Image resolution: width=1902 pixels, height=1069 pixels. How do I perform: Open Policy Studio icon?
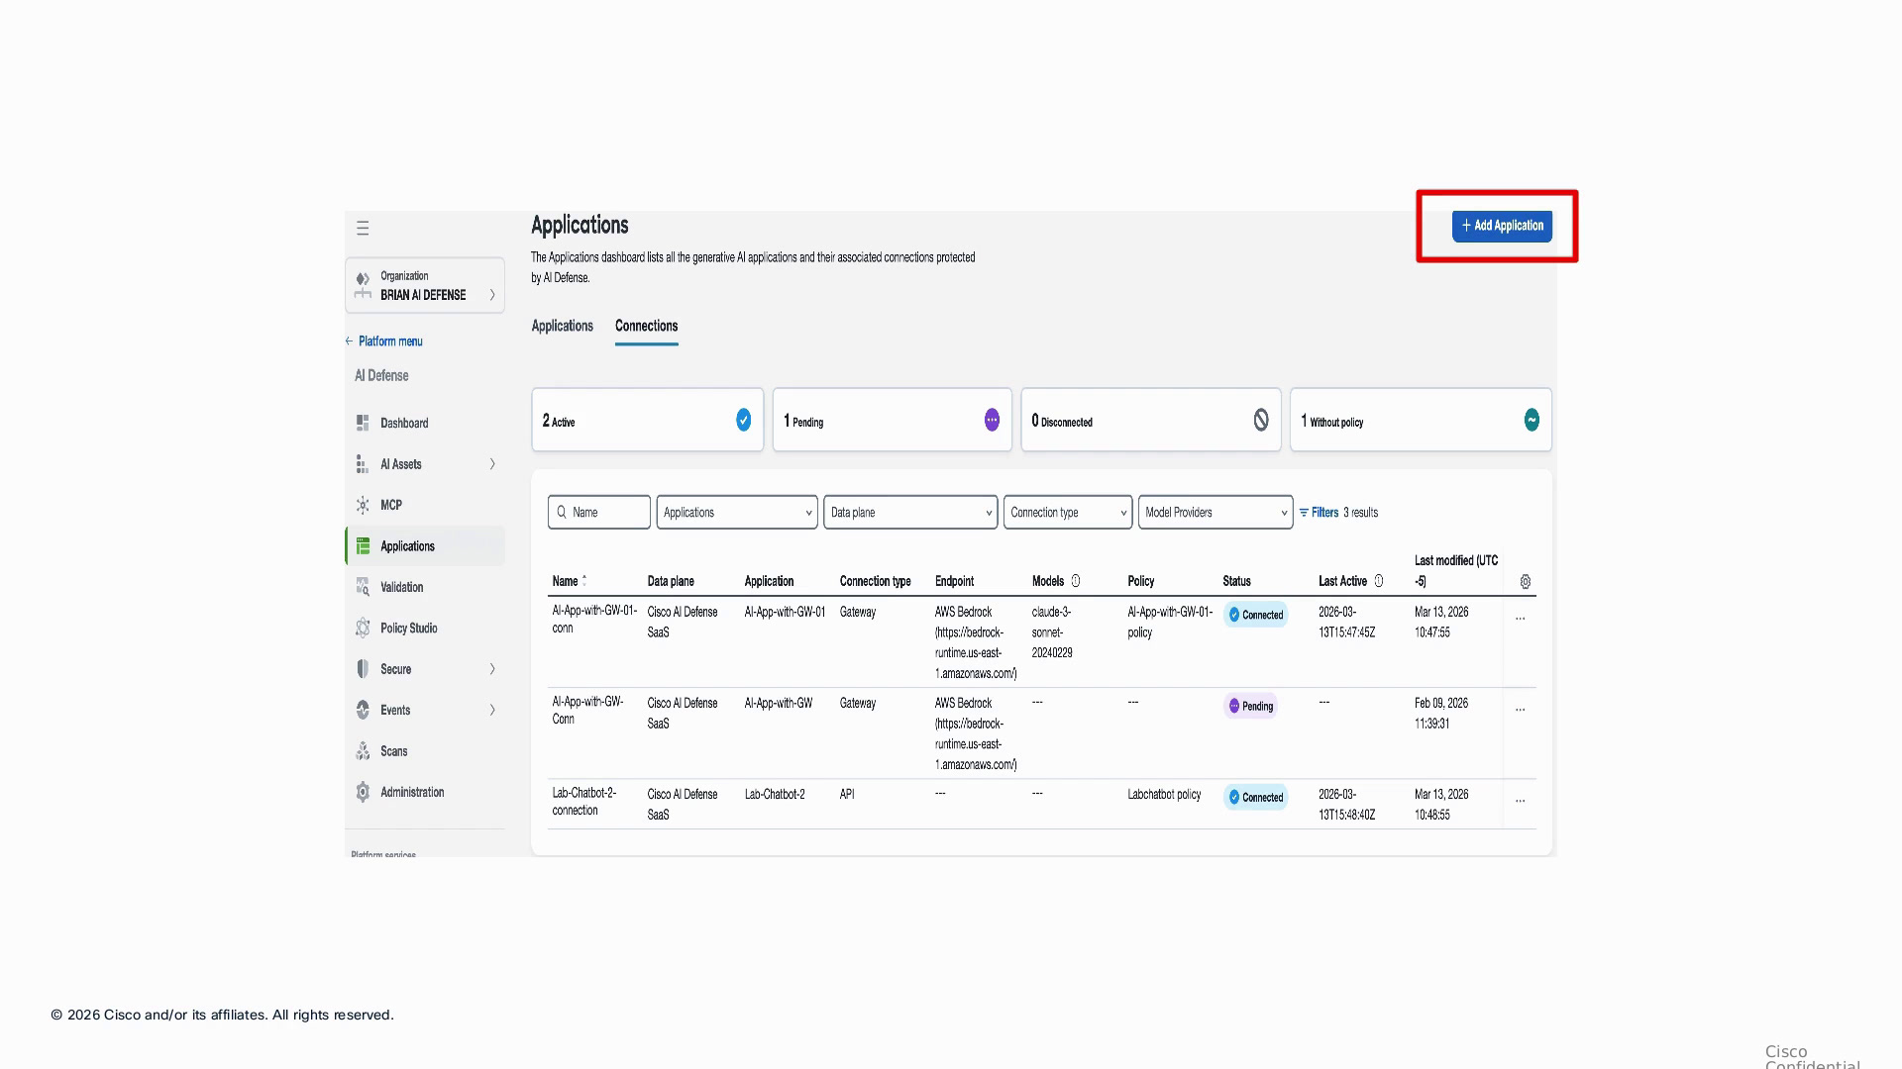point(363,629)
